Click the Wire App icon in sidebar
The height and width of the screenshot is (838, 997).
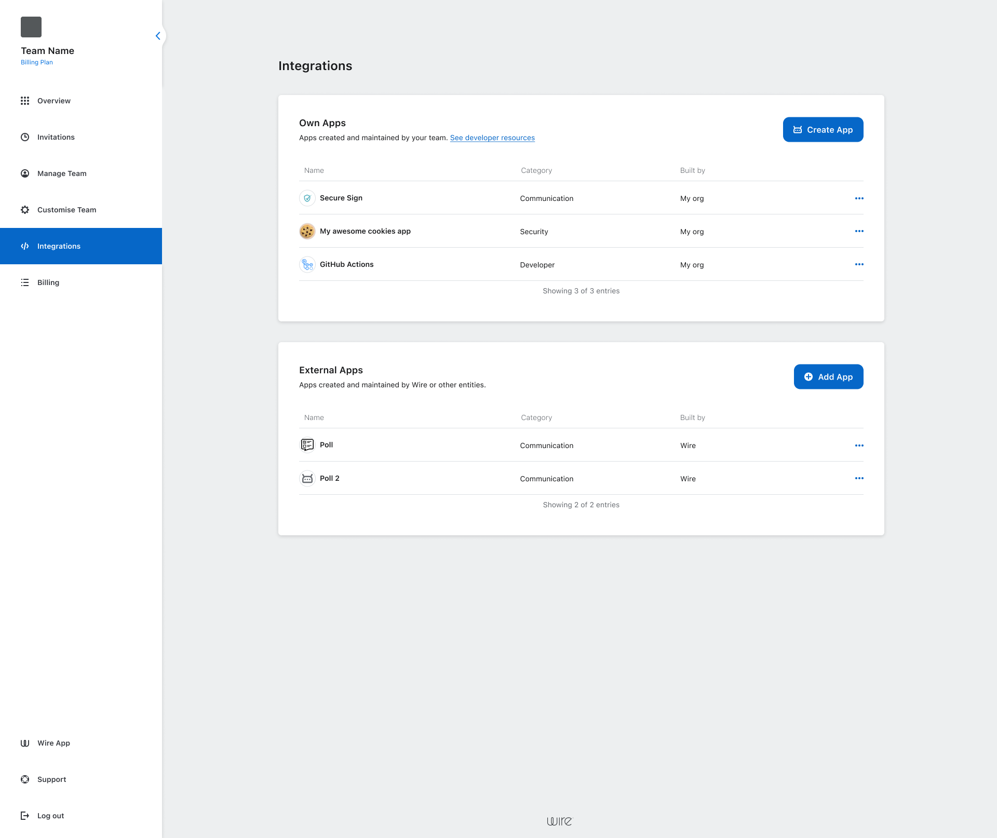[25, 743]
